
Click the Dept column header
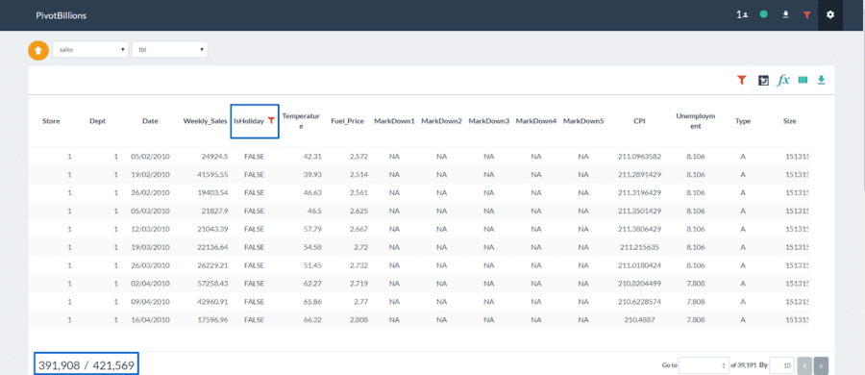(x=98, y=121)
